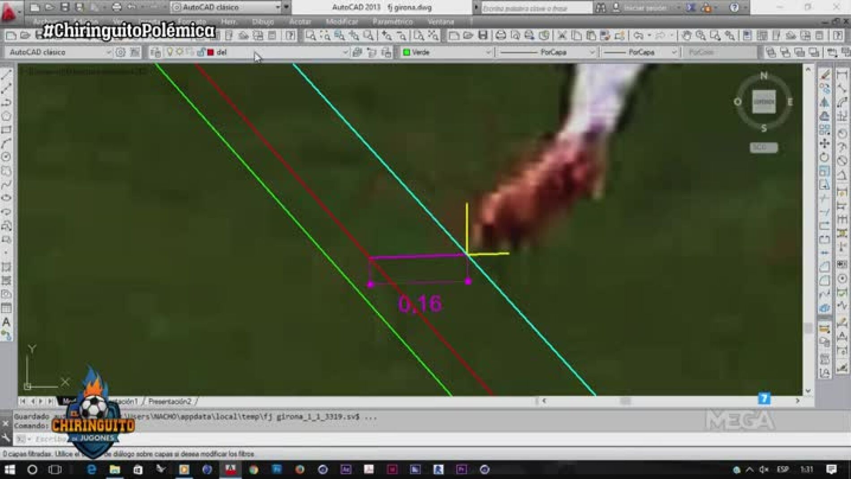This screenshot has width=851, height=479.
Task: Click the binoculars search icon
Action: (601, 8)
